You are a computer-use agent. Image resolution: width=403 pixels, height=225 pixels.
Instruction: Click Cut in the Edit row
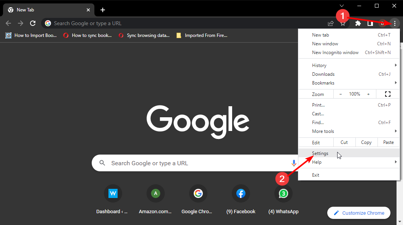click(x=344, y=142)
